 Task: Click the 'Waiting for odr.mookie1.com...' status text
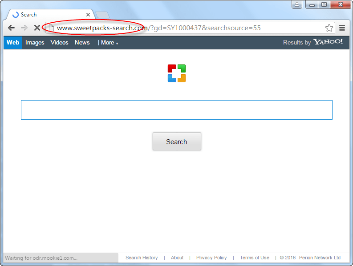[41, 258]
